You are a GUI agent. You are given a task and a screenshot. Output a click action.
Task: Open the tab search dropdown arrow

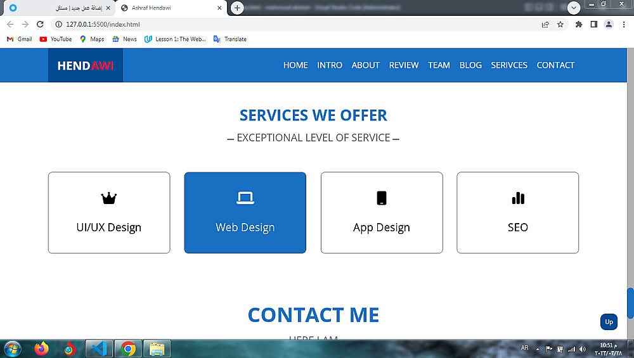pos(573,8)
